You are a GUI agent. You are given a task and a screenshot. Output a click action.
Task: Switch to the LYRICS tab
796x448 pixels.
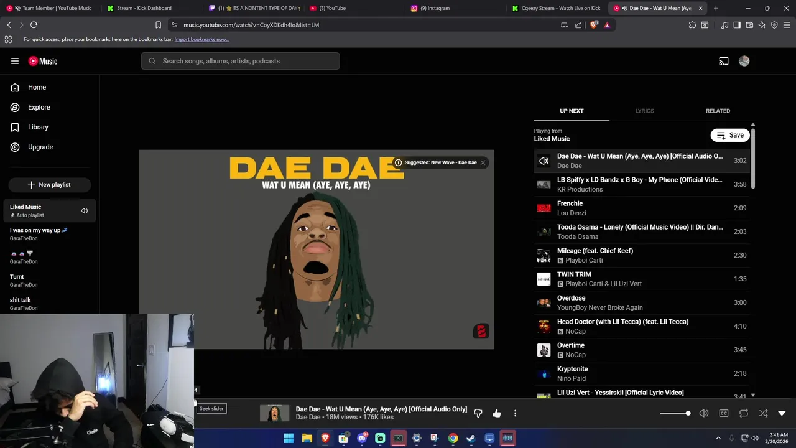[644, 111]
